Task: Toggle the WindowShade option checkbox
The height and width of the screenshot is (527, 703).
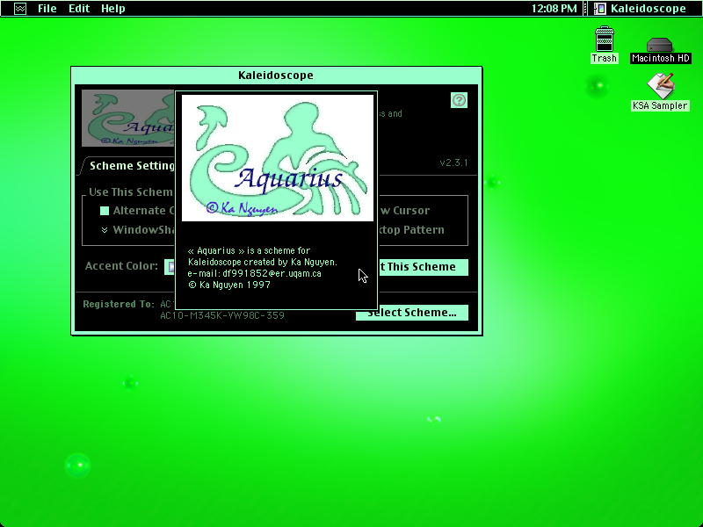Action: (x=105, y=230)
